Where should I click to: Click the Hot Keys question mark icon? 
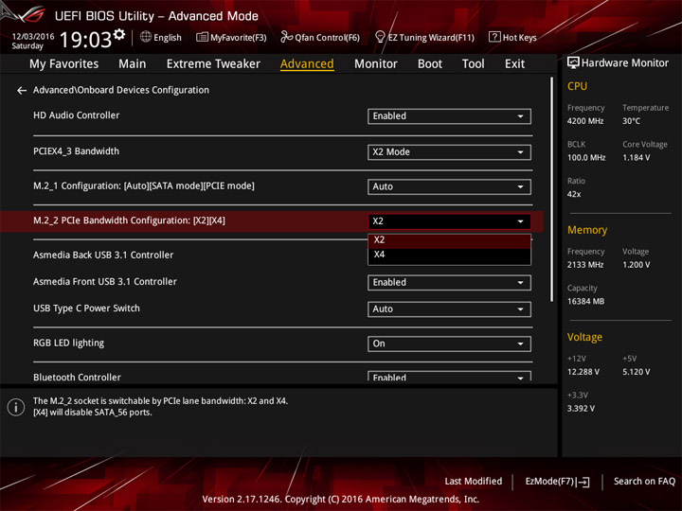494,37
